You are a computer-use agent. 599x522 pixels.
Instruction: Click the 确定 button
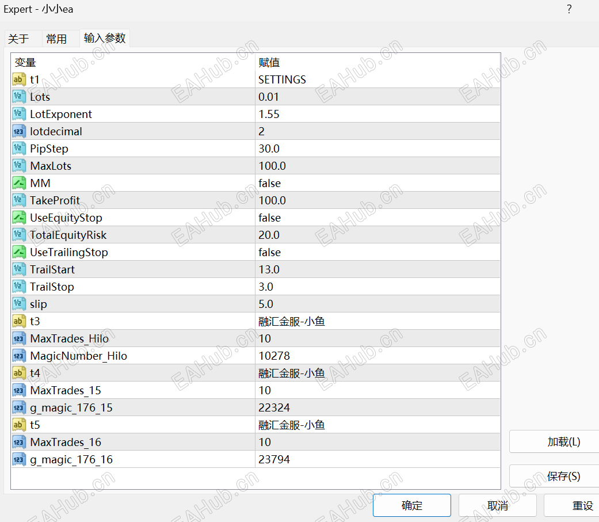(x=412, y=505)
